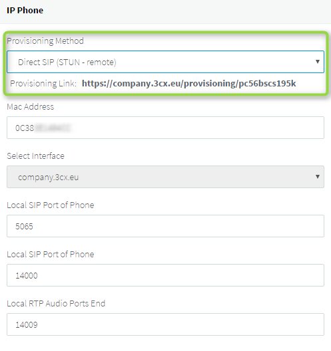Click the Provisioning Method label
Viewport: 331px width, 351px height.
point(45,41)
